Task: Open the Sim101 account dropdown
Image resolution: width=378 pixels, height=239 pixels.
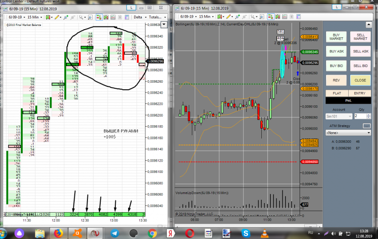Action: click(339, 116)
